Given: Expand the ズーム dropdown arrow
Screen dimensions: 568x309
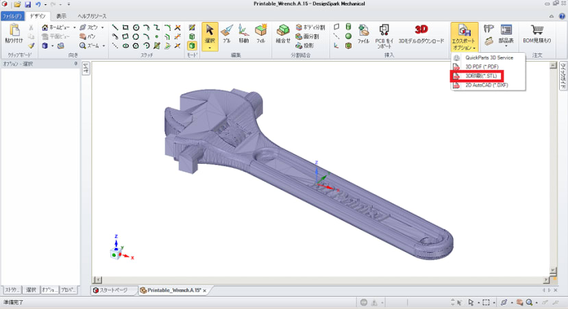Looking at the screenshot, I should tap(103, 46).
